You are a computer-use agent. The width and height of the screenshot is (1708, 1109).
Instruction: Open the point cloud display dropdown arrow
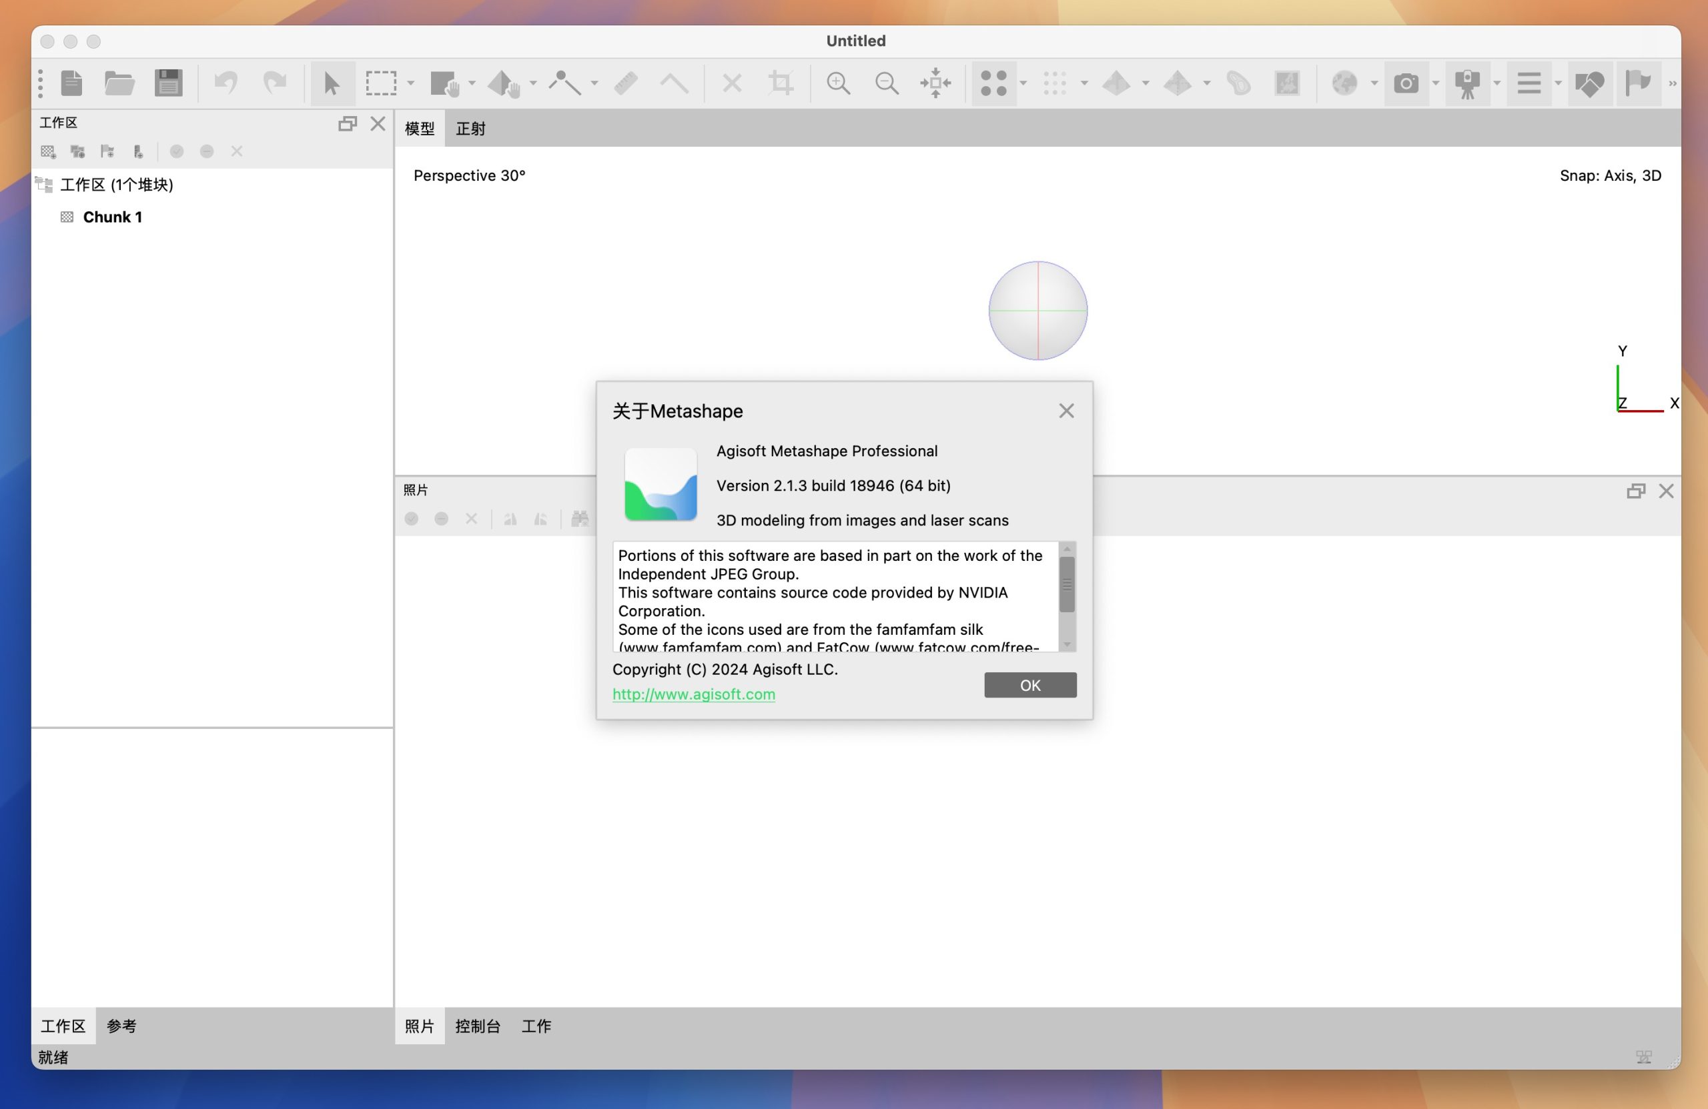[1084, 83]
